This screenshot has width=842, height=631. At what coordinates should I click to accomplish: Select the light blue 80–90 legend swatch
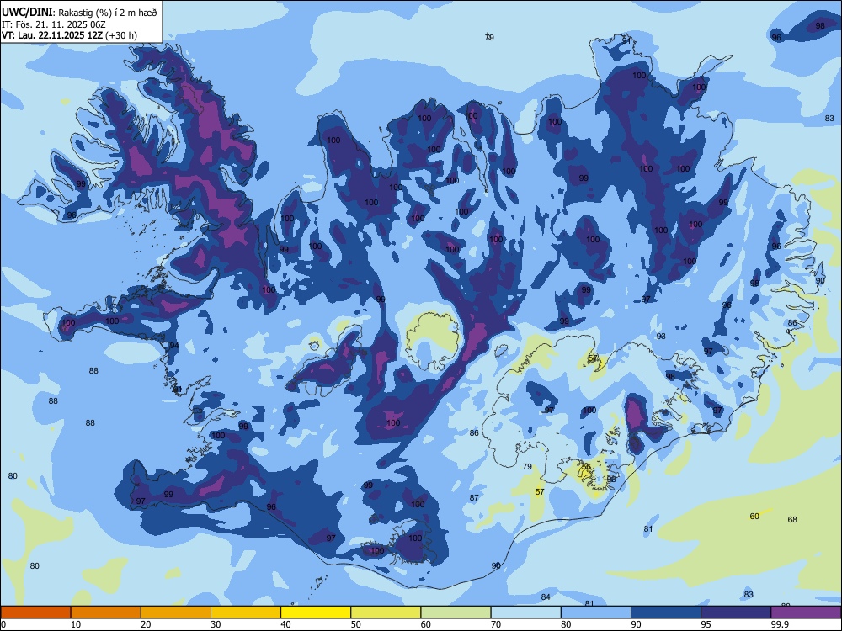point(595,612)
